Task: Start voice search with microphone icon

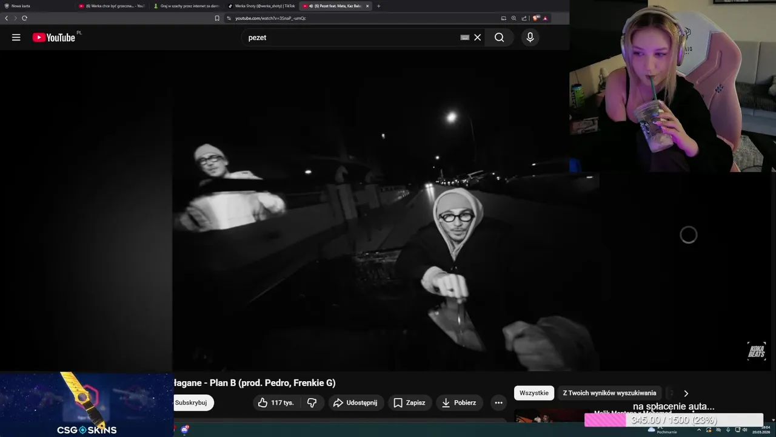Action: point(530,38)
